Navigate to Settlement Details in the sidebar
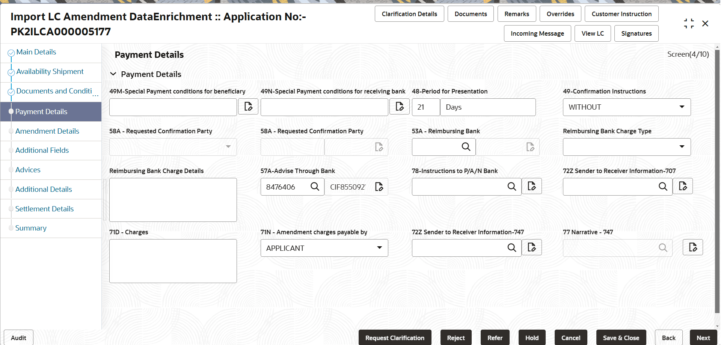Screen dimensions: 721x345 [44, 209]
